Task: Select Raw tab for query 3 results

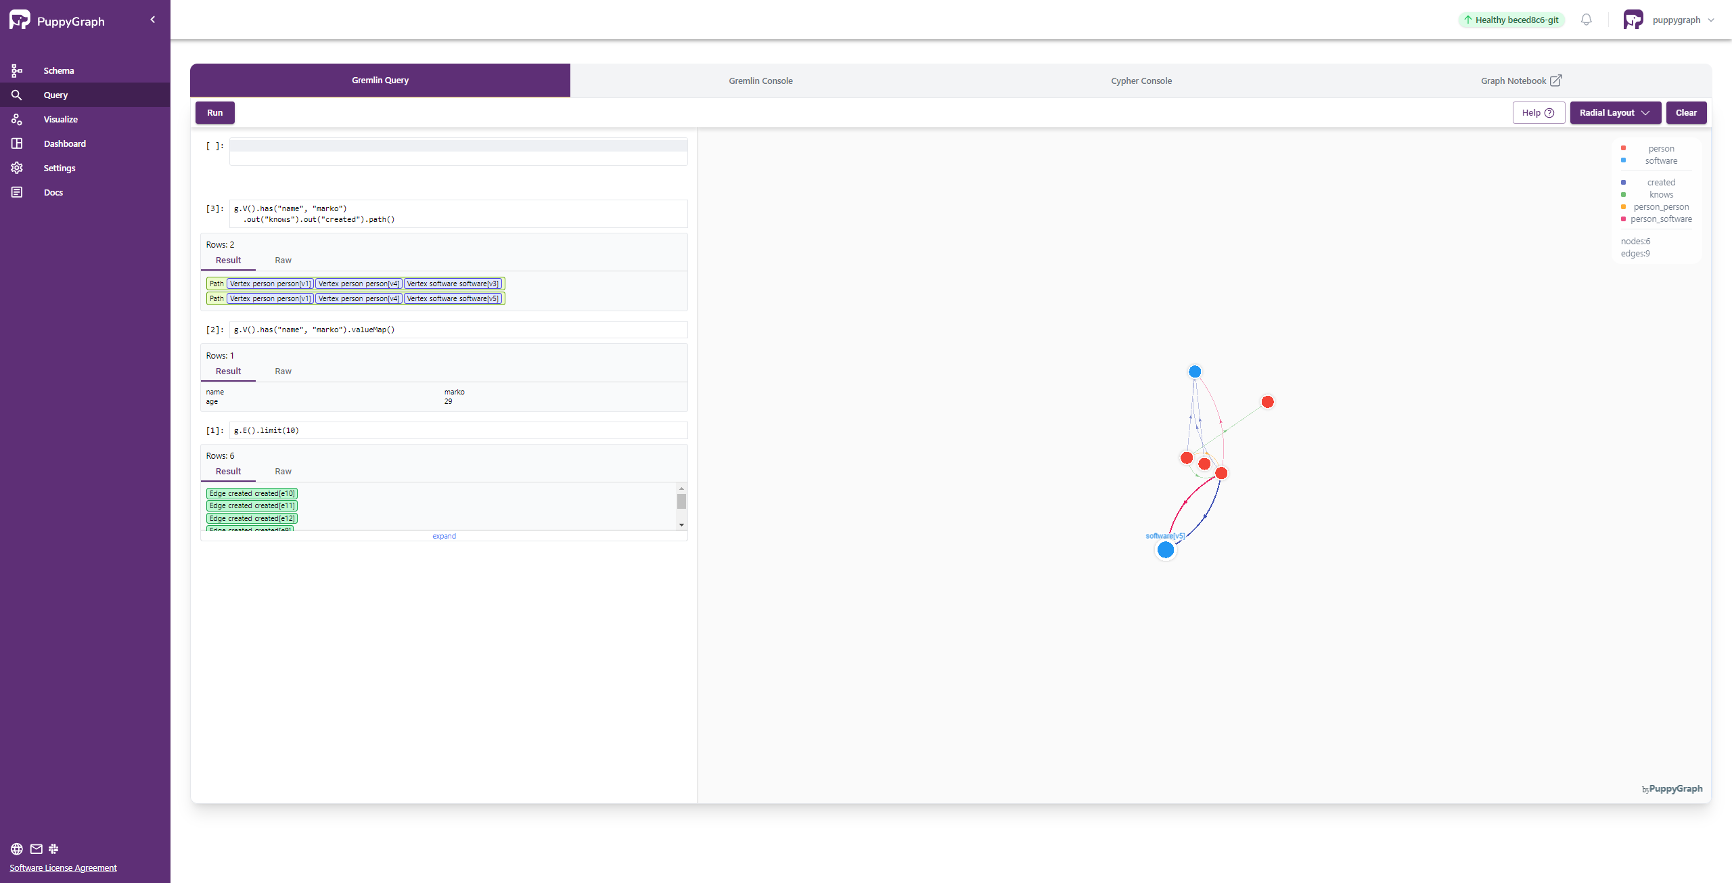Action: tap(283, 261)
